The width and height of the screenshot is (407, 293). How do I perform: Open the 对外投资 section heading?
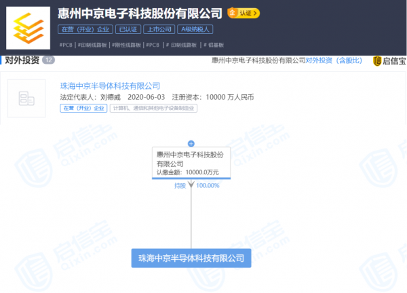(22, 60)
